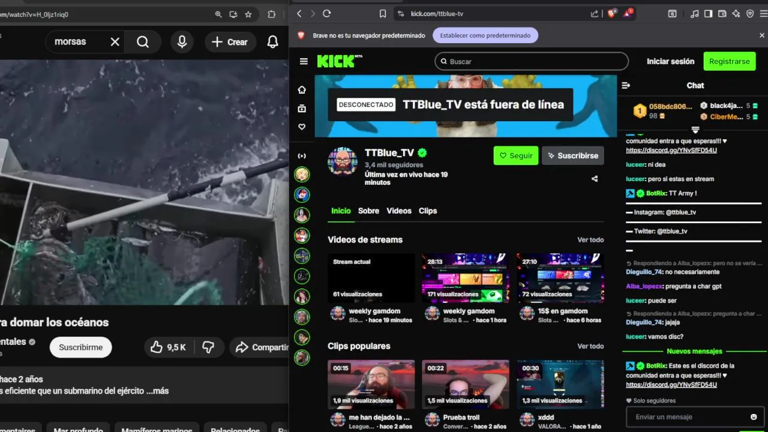Open Brave main menu
Screen dimensions: 768x432
763,14
